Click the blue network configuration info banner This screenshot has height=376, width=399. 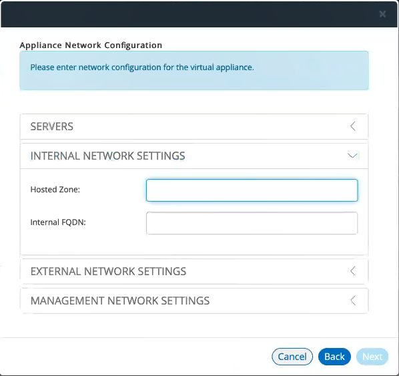pyautogui.click(x=194, y=71)
